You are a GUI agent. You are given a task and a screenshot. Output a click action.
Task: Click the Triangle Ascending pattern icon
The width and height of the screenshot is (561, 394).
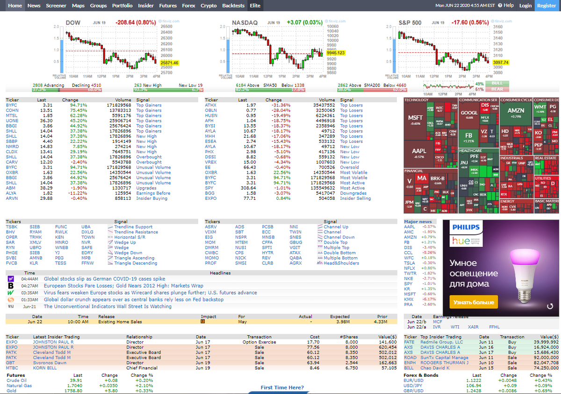pyautogui.click(x=110, y=258)
